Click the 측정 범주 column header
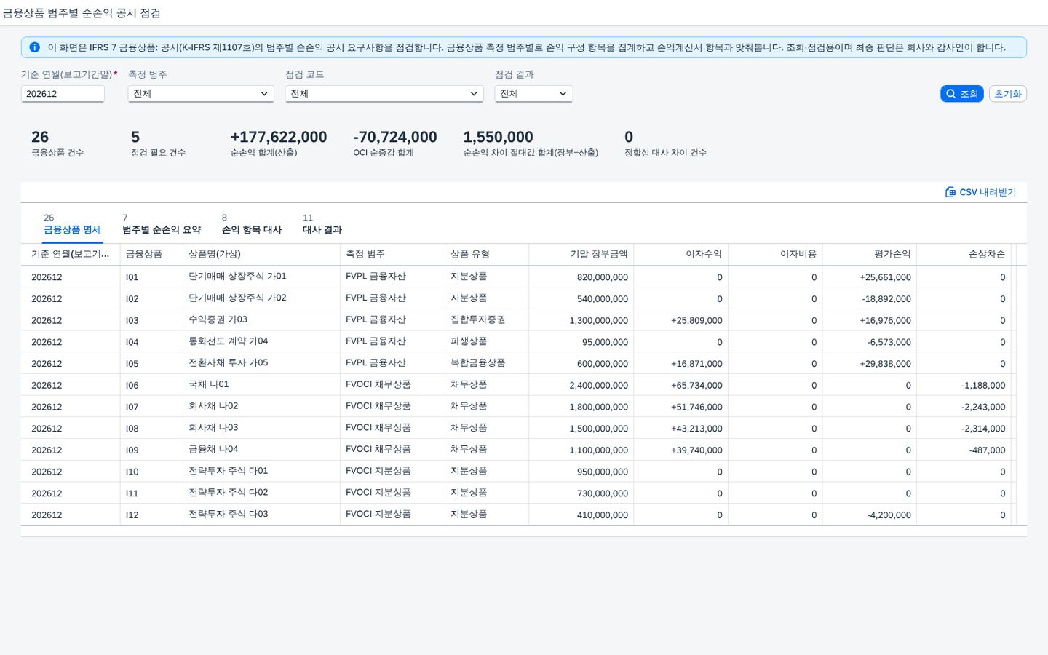The width and height of the screenshot is (1048, 655). click(x=392, y=254)
